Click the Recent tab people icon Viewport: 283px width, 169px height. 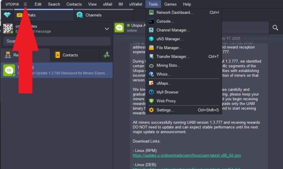[8, 55]
